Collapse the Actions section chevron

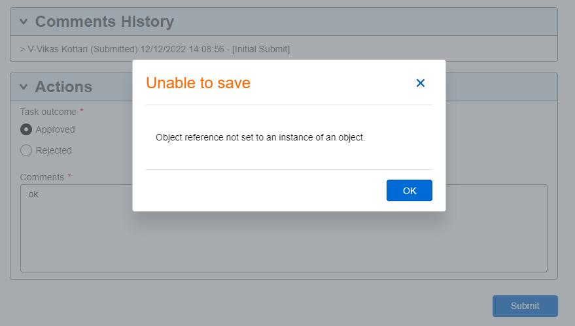point(24,87)
